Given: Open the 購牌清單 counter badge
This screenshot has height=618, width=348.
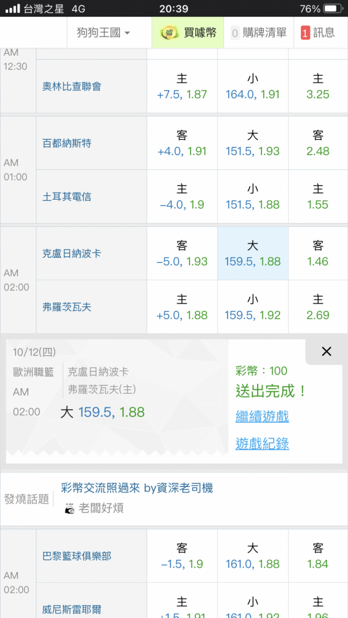Looking at the screenshot, I should (x=235, y=33).
